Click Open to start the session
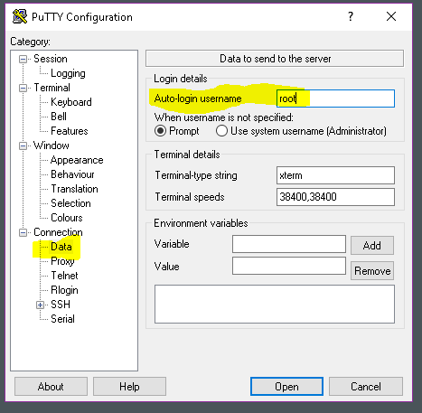The image size is (422, 413). pos(286,387)
